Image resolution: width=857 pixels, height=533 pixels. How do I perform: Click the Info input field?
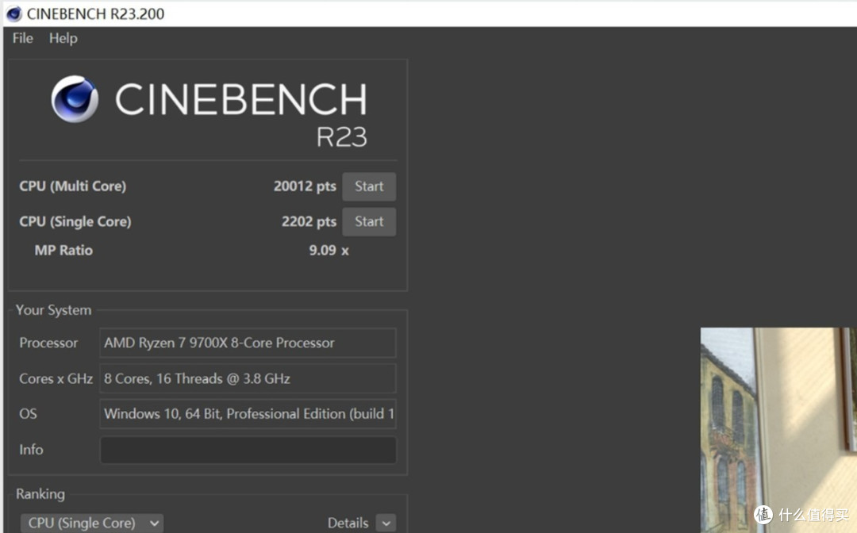[248, 450]
